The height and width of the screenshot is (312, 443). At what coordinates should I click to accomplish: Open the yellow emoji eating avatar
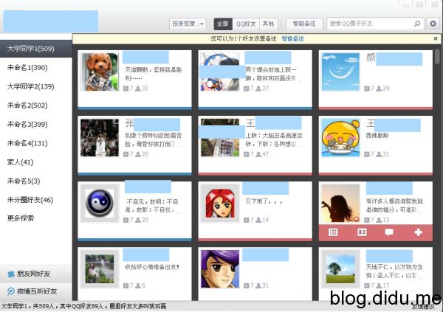tap(340, 137)
